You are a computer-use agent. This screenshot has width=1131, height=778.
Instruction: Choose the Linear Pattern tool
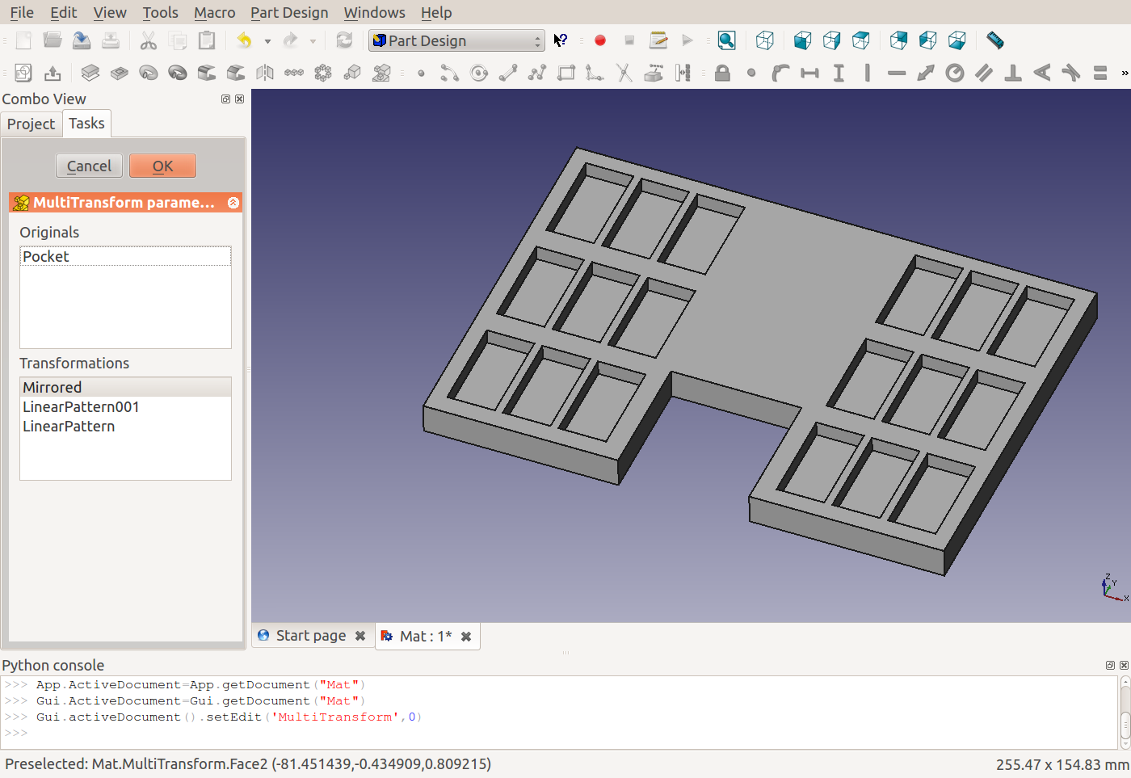(294, 73)
